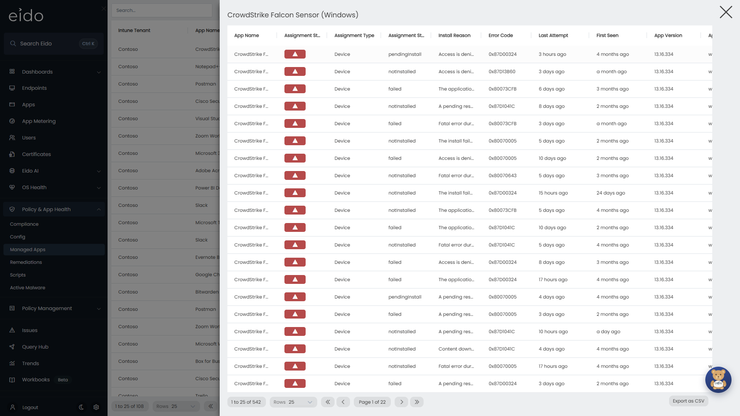Click warning icon in first pendingInstall row
740x416 pixels.
pos(295,54)
